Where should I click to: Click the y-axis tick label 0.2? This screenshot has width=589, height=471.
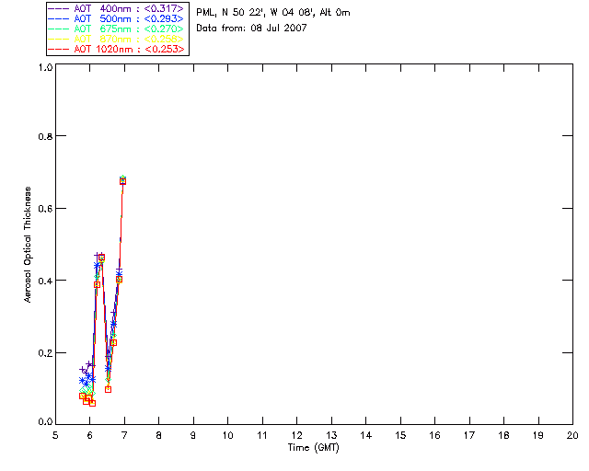pos(45,353)
